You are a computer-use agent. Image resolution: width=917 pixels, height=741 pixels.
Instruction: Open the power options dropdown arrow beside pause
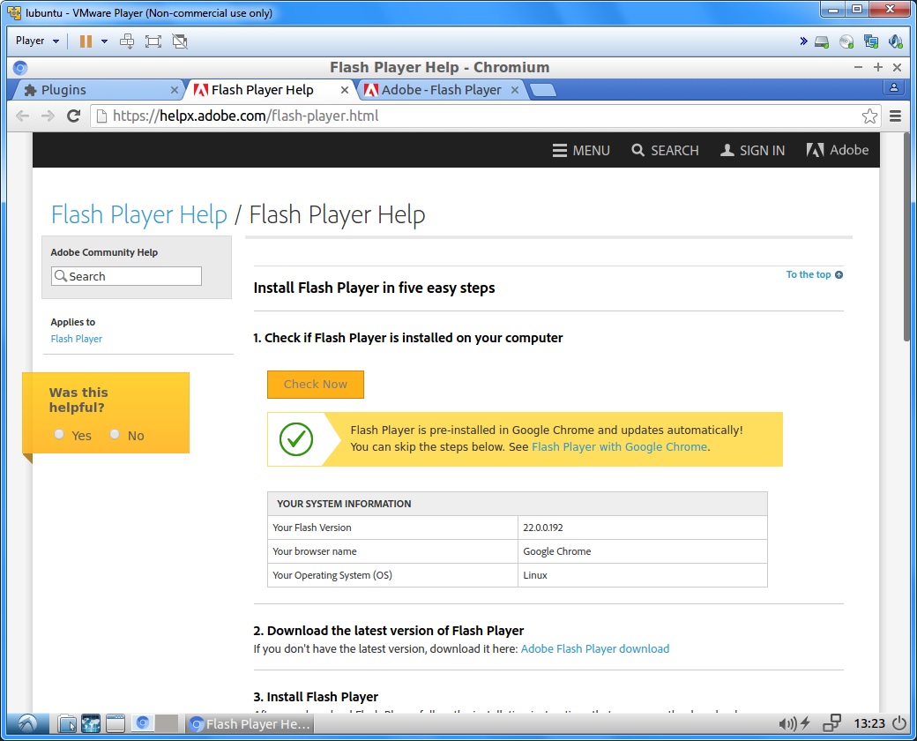click(x=105, y=41)
